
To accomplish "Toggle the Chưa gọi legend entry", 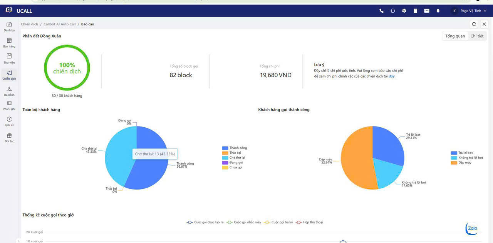I will pyautogui.click(x=232, y=168).
